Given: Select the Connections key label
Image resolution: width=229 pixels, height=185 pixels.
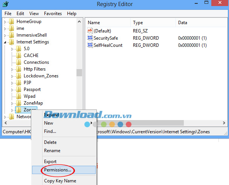Looking at the screenshot, I should coord(37,62).
